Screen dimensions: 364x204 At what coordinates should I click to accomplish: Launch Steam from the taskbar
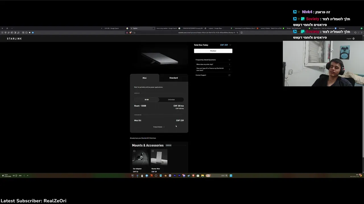pos(189,176)
